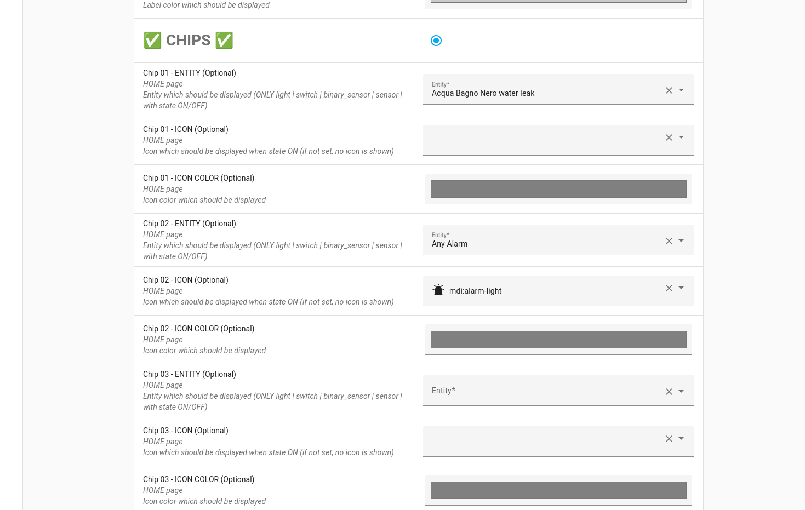Clear the Chip 03 entity field
805x510 pixels.
click(669, 392)
